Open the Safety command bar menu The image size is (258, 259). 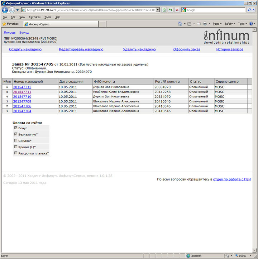coord(230,24)
